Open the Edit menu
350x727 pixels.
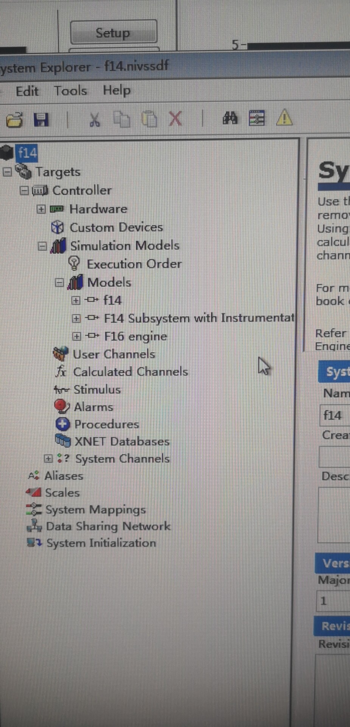[x=27, y=91]
